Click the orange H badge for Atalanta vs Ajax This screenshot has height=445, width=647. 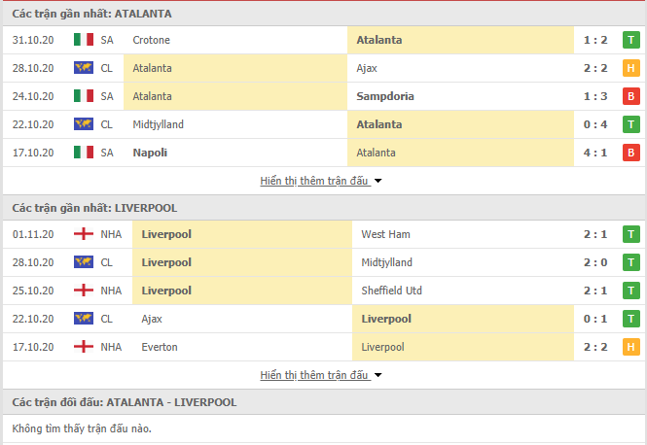630,68
